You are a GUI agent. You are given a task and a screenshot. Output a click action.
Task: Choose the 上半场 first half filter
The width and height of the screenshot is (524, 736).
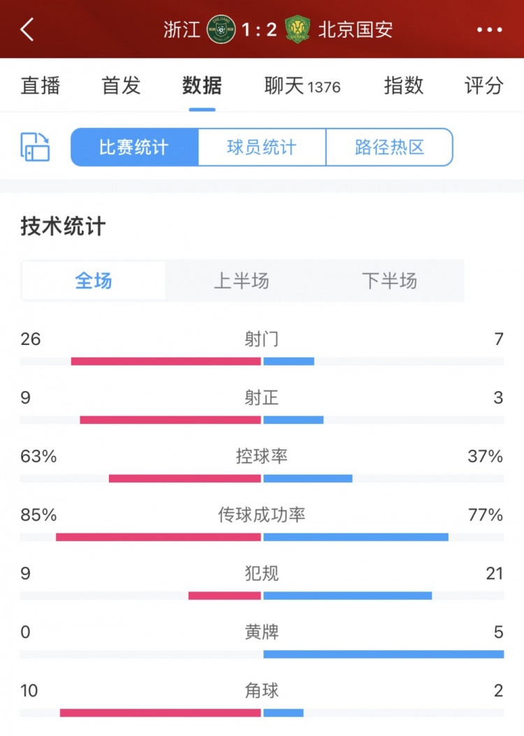click(x=241, y=281)
